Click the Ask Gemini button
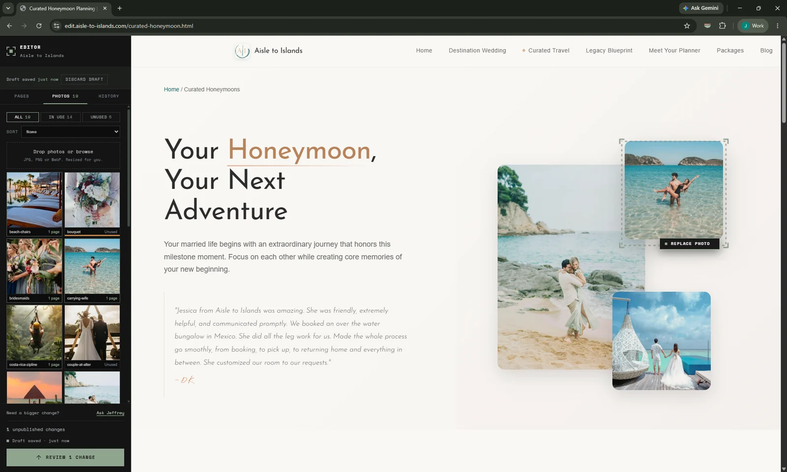 click(x=701, y=8)
